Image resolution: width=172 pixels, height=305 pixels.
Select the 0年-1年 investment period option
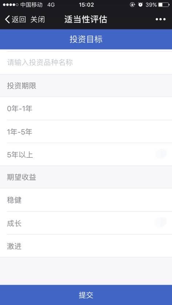pos(86,109)
